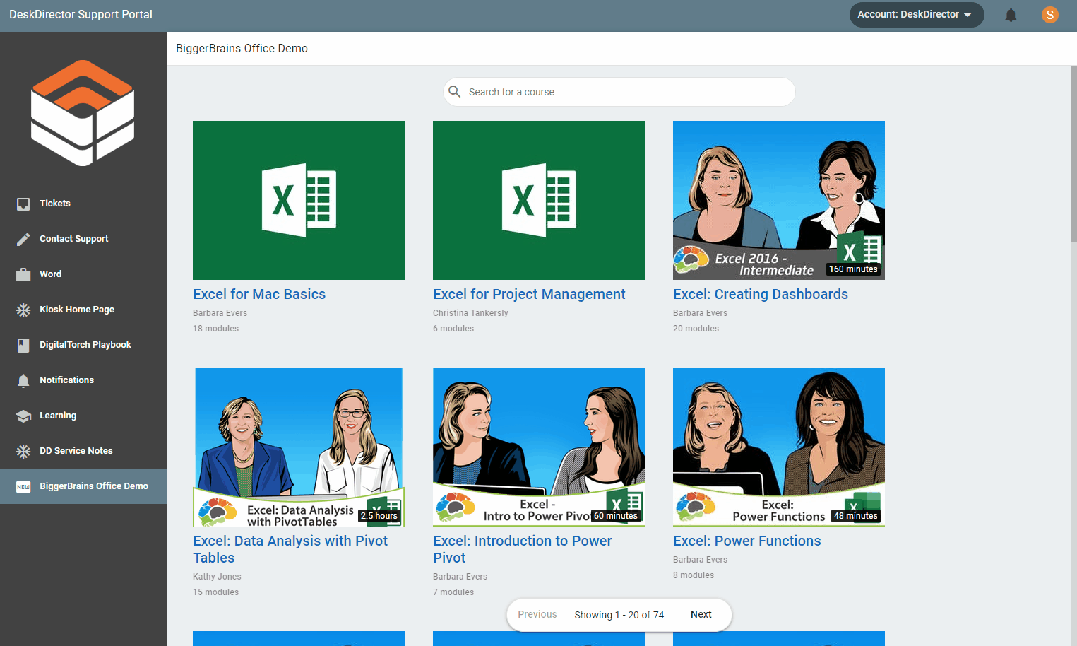Open Excel for Mac Basics course link

pos(259,294)
